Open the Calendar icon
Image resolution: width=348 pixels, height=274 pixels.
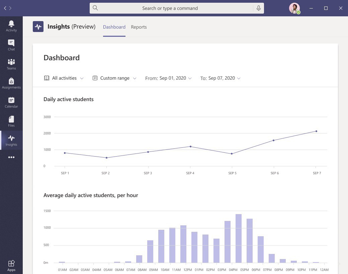coord(11,101)
